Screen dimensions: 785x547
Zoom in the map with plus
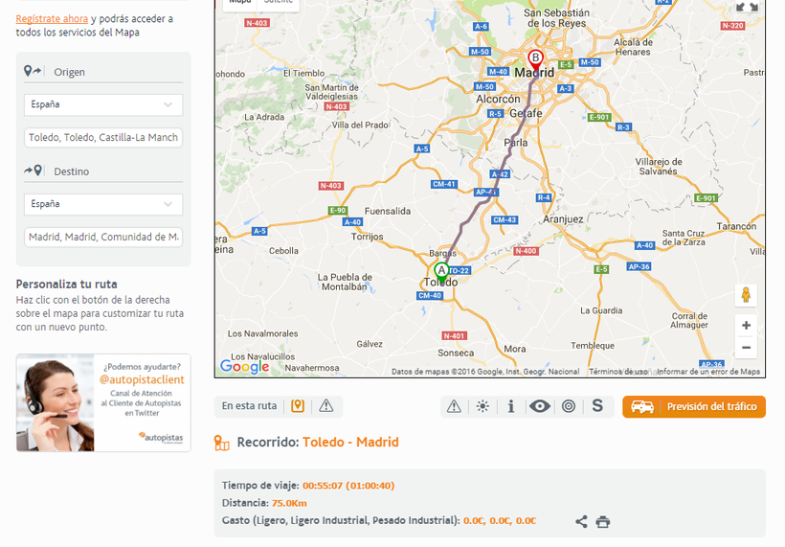pyautogui.click(x=746, y=325)
